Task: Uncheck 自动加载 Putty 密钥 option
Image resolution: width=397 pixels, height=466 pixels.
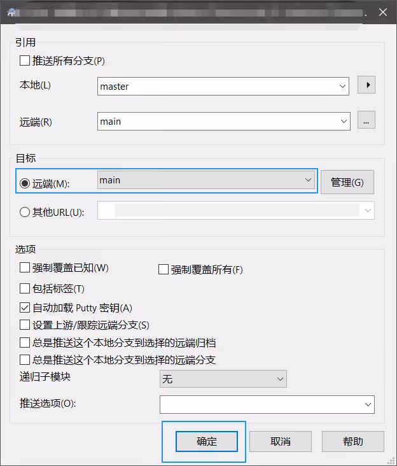Action: (25, 307)
